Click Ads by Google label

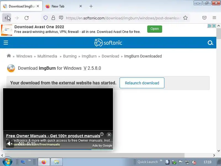pos(102,146)
